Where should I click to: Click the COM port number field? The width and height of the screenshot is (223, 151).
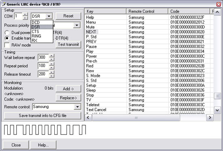click(x=18, y=16)
